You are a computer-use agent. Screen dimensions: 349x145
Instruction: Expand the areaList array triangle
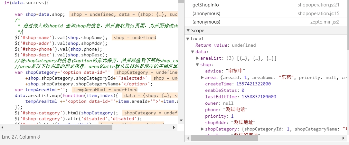pos(197,58)
